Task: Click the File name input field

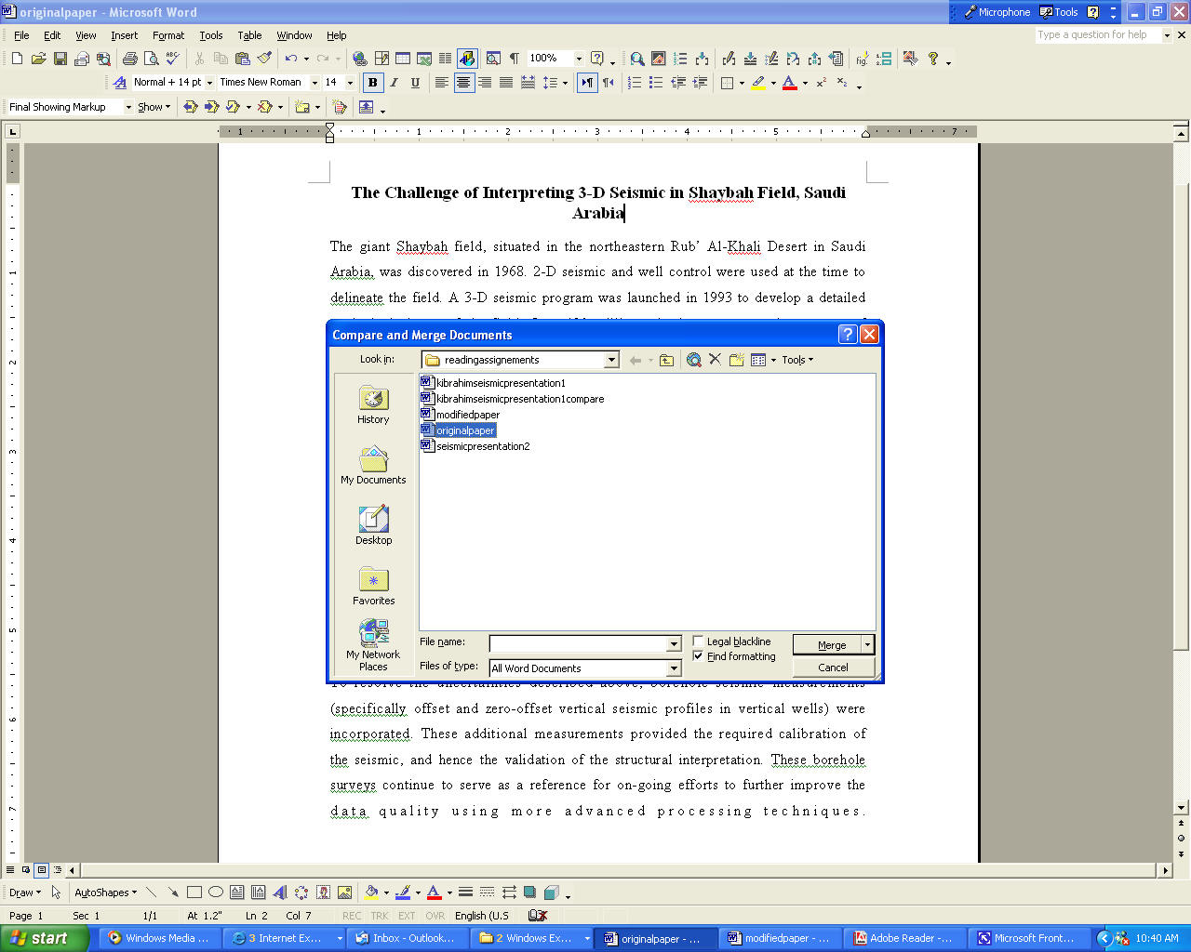Action: pos(579,644)
